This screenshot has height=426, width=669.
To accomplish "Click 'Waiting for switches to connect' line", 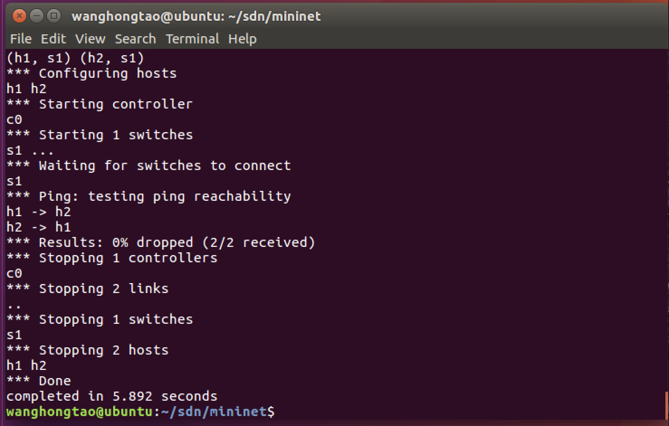I will (148, 166).
